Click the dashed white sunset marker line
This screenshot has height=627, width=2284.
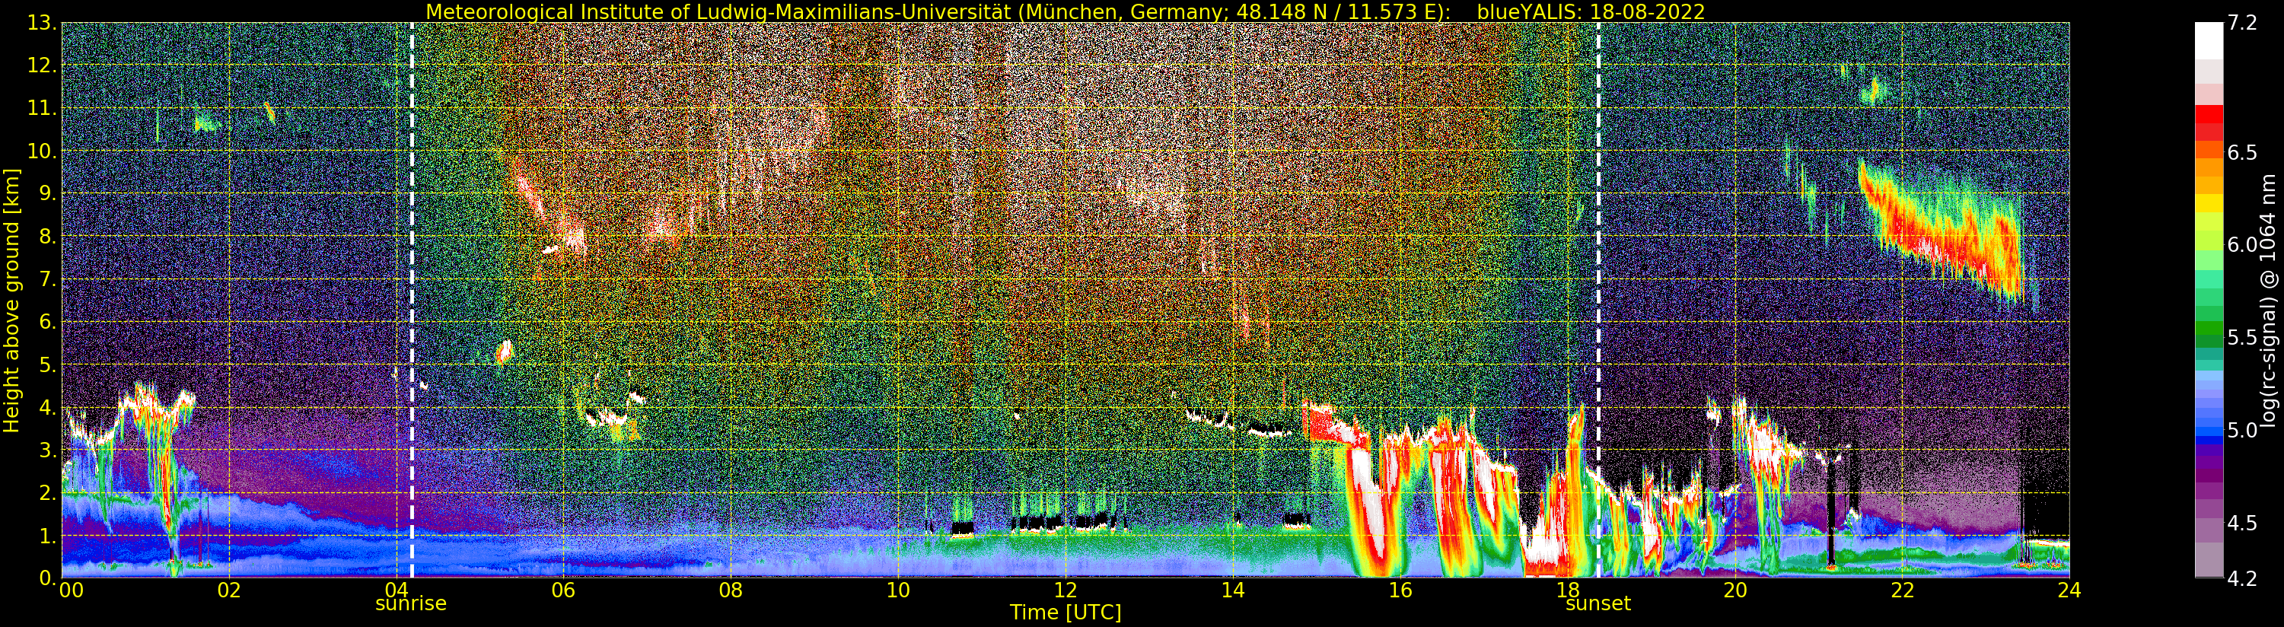tap(1598, 300)
